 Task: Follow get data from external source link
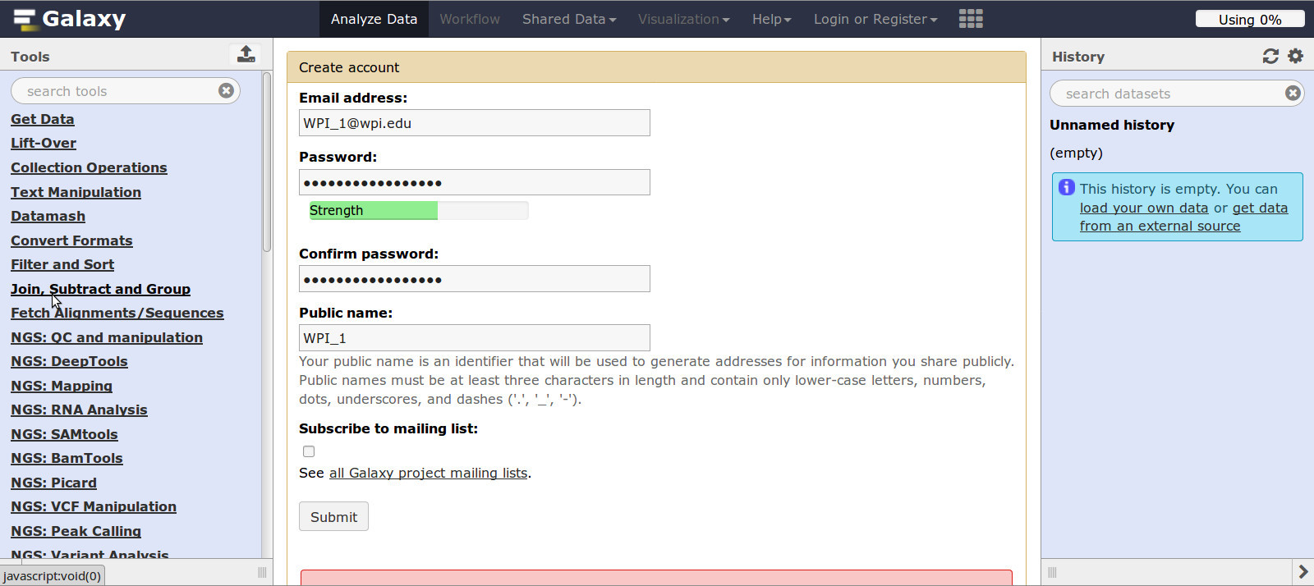point(1183,217)
